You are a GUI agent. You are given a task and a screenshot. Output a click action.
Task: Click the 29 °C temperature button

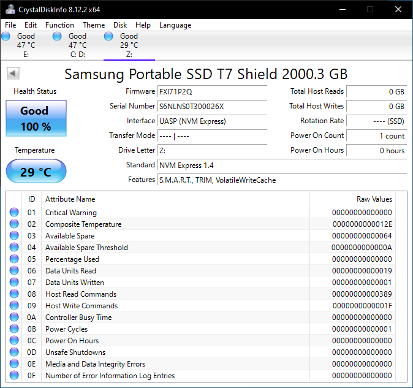36,171
